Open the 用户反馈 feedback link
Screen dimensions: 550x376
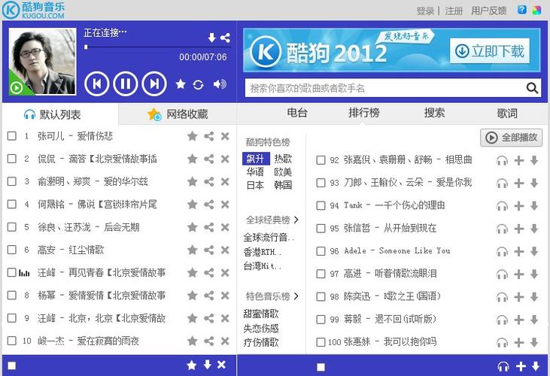488,11
